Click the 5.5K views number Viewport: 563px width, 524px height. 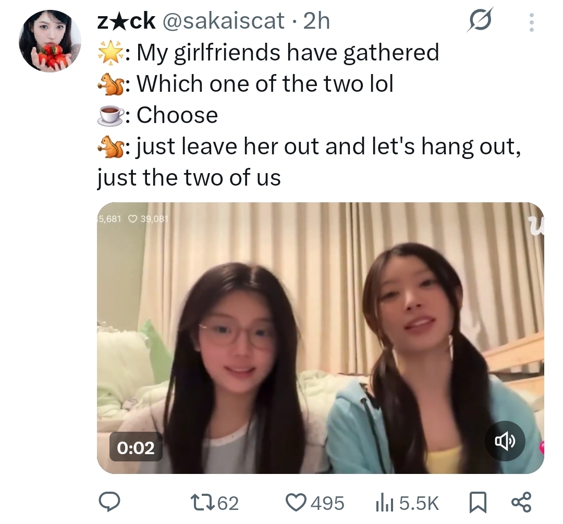[419, 503]
